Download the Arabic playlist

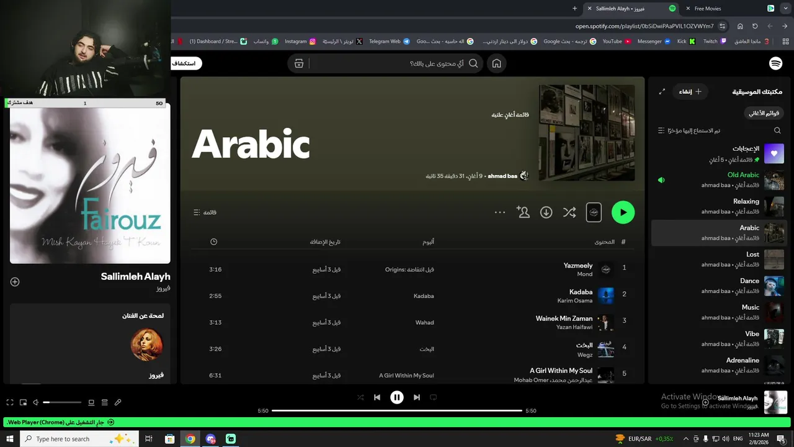[546, 212]
